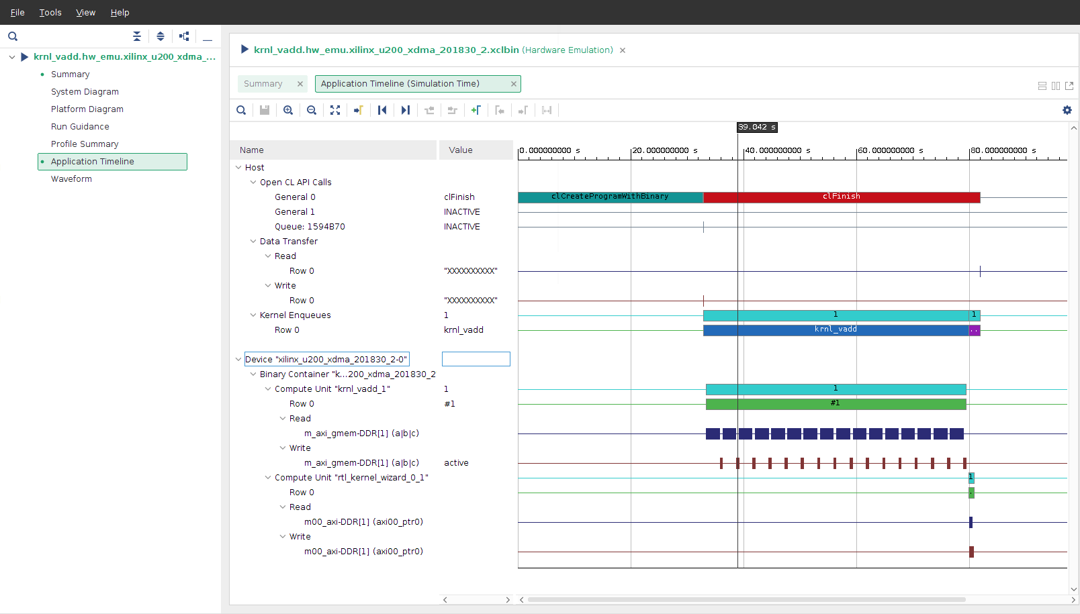Select Profile Summary in the navigation tree

coord(85,144)
